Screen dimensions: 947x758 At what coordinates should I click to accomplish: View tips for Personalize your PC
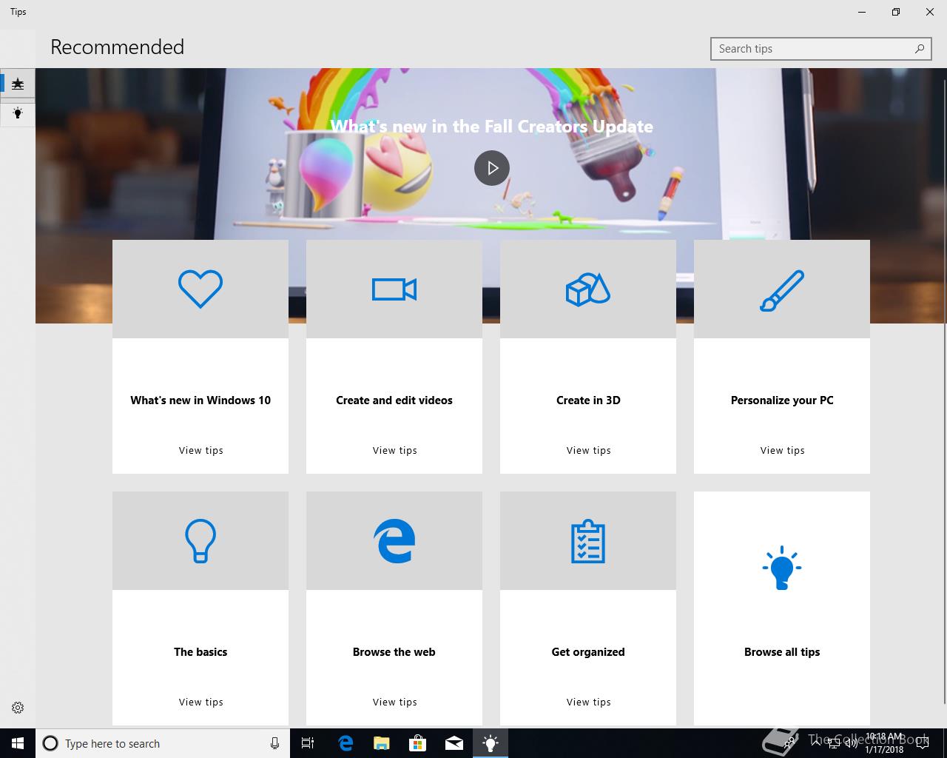pyautogui.click(x=782, y=450)
